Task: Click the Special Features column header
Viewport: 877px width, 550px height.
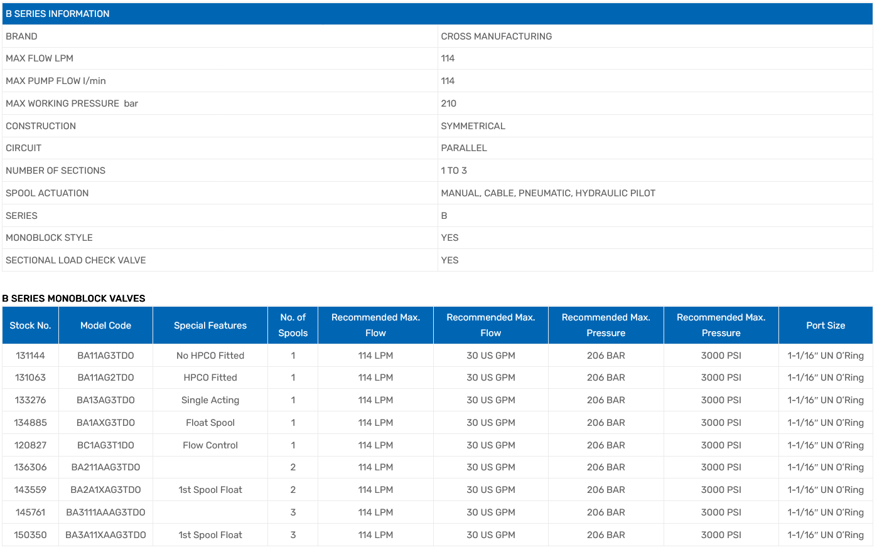Action: 210,325
